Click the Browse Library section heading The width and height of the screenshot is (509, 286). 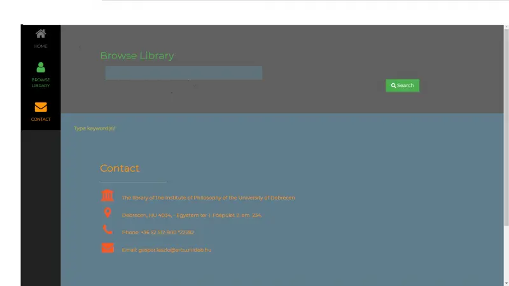(x=137, y=56)
